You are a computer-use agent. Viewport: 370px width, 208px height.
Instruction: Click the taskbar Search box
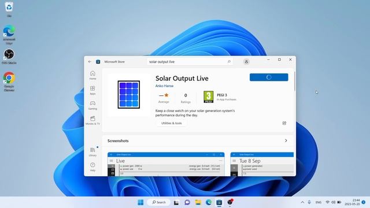click(158, 202)
